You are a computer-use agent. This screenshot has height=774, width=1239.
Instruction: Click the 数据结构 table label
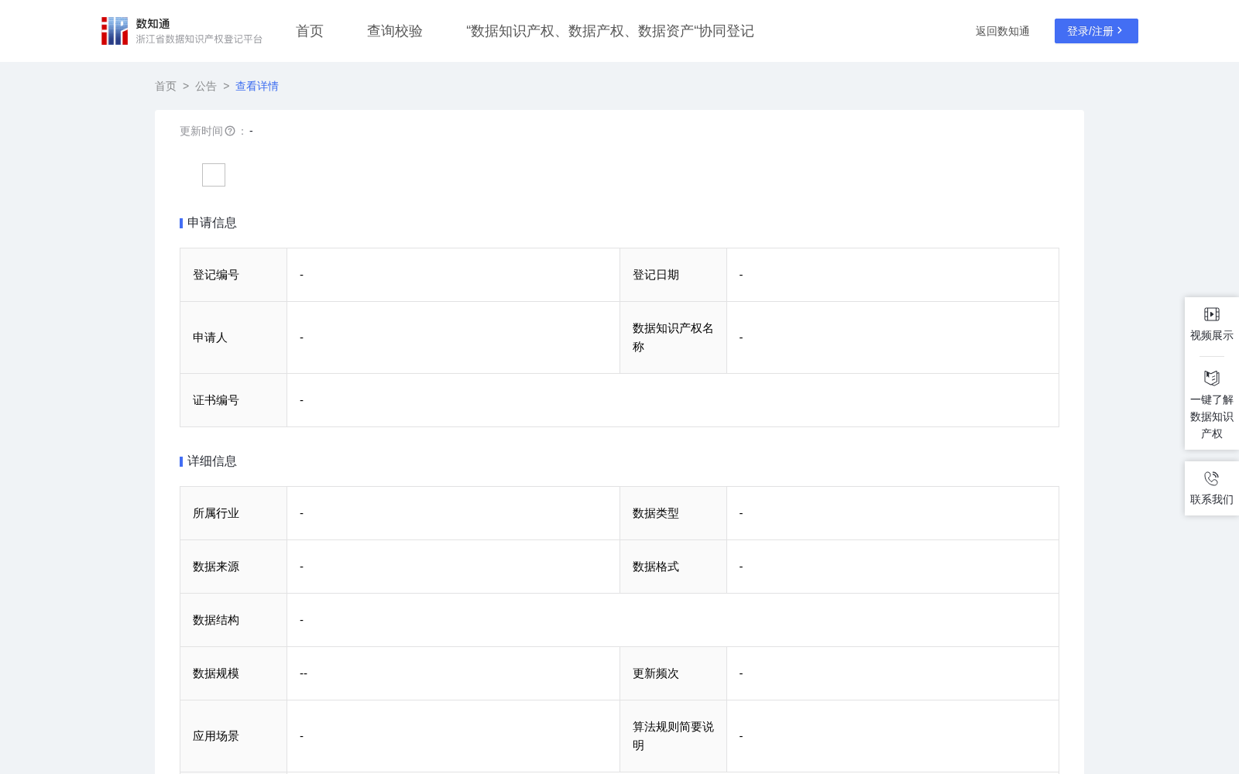coord(216,620)
